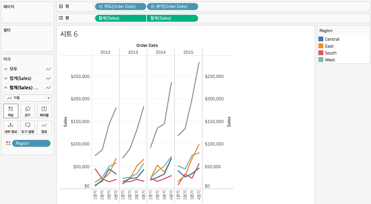Screen dimensions: 371x204
Task: Expand the 모두 marks section
Action: pos(6,69)
